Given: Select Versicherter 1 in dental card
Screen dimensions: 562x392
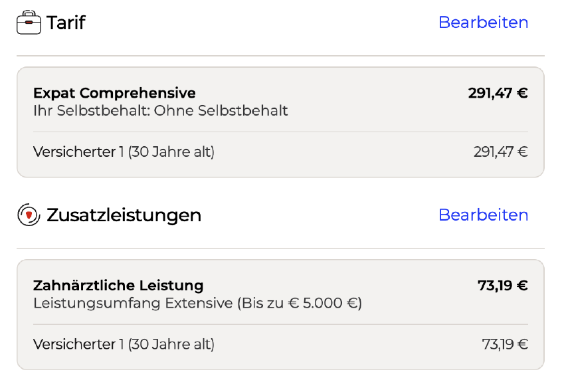Looking at the screenshot, I should [78, 344].
